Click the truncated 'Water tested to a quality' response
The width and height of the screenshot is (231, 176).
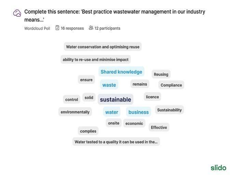pyautogui.click(x=116, y=142)
